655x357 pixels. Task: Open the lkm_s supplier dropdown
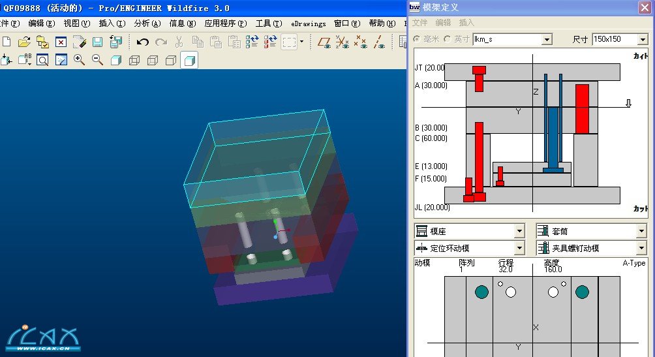[x=547, y=39]
